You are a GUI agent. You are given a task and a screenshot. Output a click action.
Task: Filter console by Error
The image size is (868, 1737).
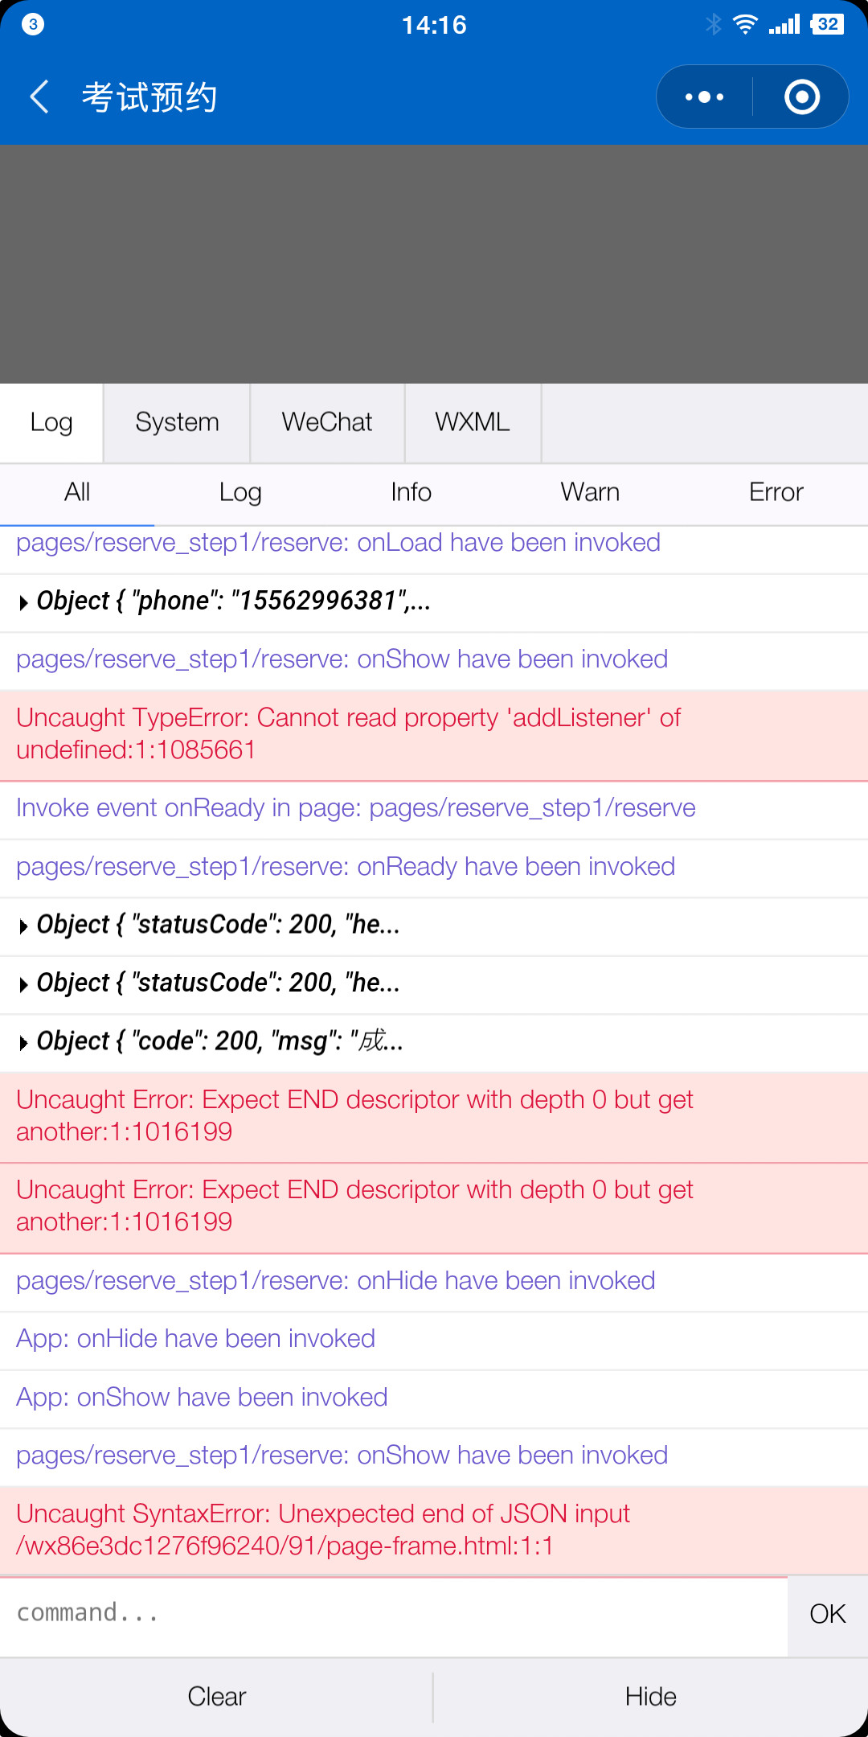pos(776,492)
